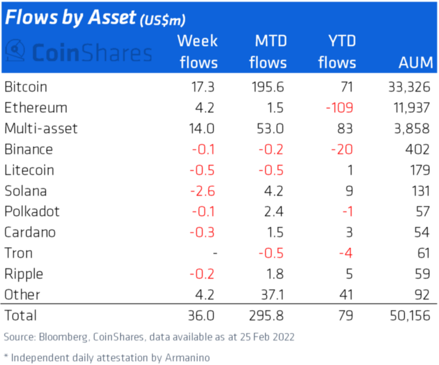Click the Total MTD flows value 295.8
439x365 pixels.
pos(266,316)
